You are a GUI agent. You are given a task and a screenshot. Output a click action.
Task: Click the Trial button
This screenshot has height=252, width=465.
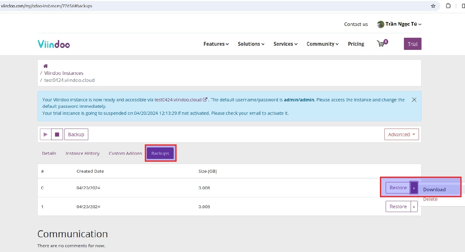coord(413,44)
